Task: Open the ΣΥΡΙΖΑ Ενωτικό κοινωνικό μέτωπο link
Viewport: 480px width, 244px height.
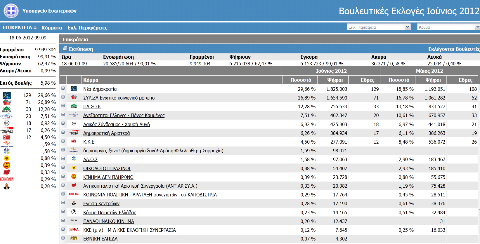Action: 119,98
